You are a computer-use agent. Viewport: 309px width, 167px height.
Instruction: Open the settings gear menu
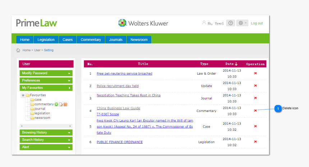(x=242, y=23)
